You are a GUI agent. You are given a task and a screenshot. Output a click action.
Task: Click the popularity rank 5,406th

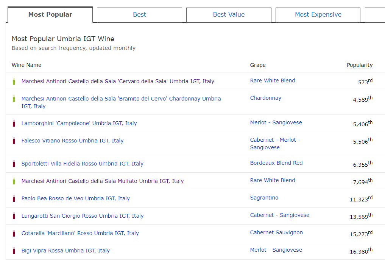coord(363,124)
